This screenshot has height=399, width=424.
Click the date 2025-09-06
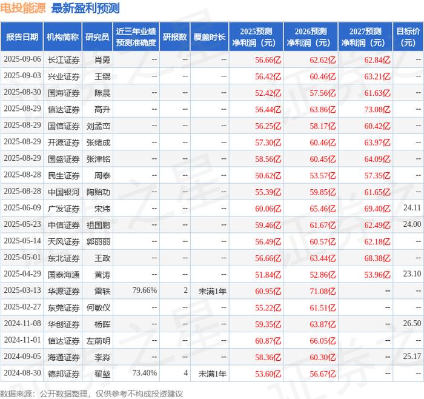(x=22, y=59)
